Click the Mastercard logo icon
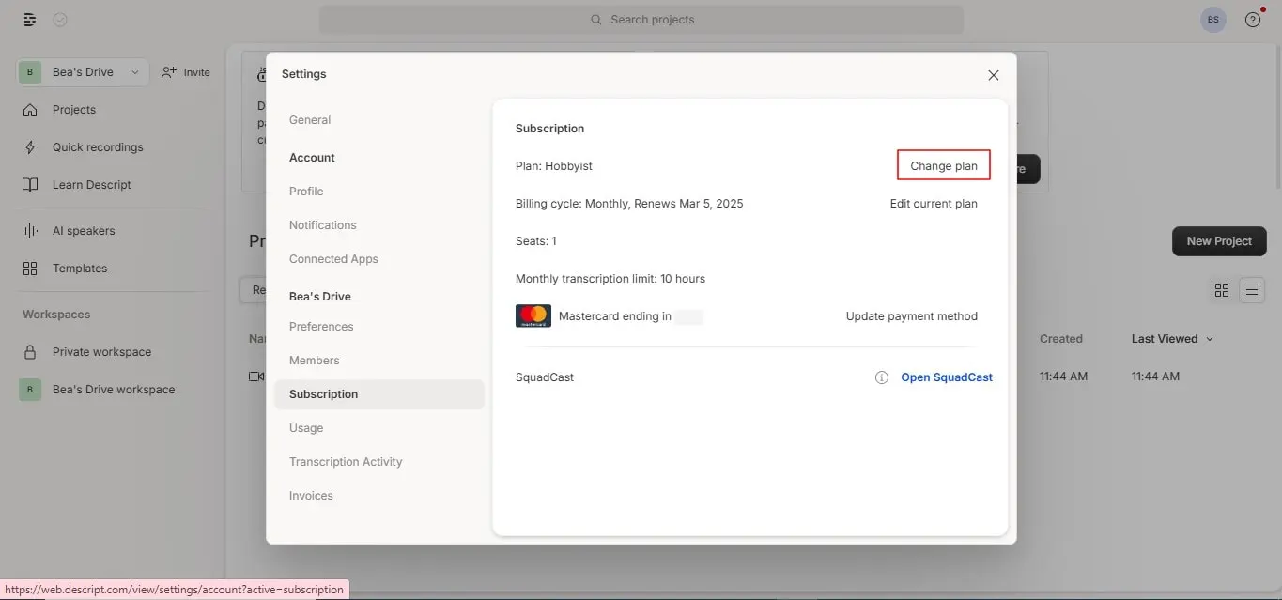 [533, 316]
